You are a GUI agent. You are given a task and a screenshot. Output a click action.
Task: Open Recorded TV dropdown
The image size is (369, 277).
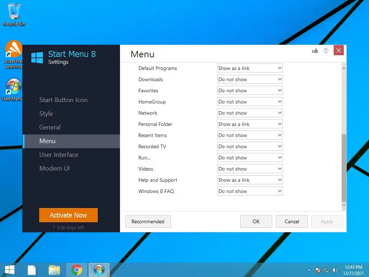[x=250, y=146]
